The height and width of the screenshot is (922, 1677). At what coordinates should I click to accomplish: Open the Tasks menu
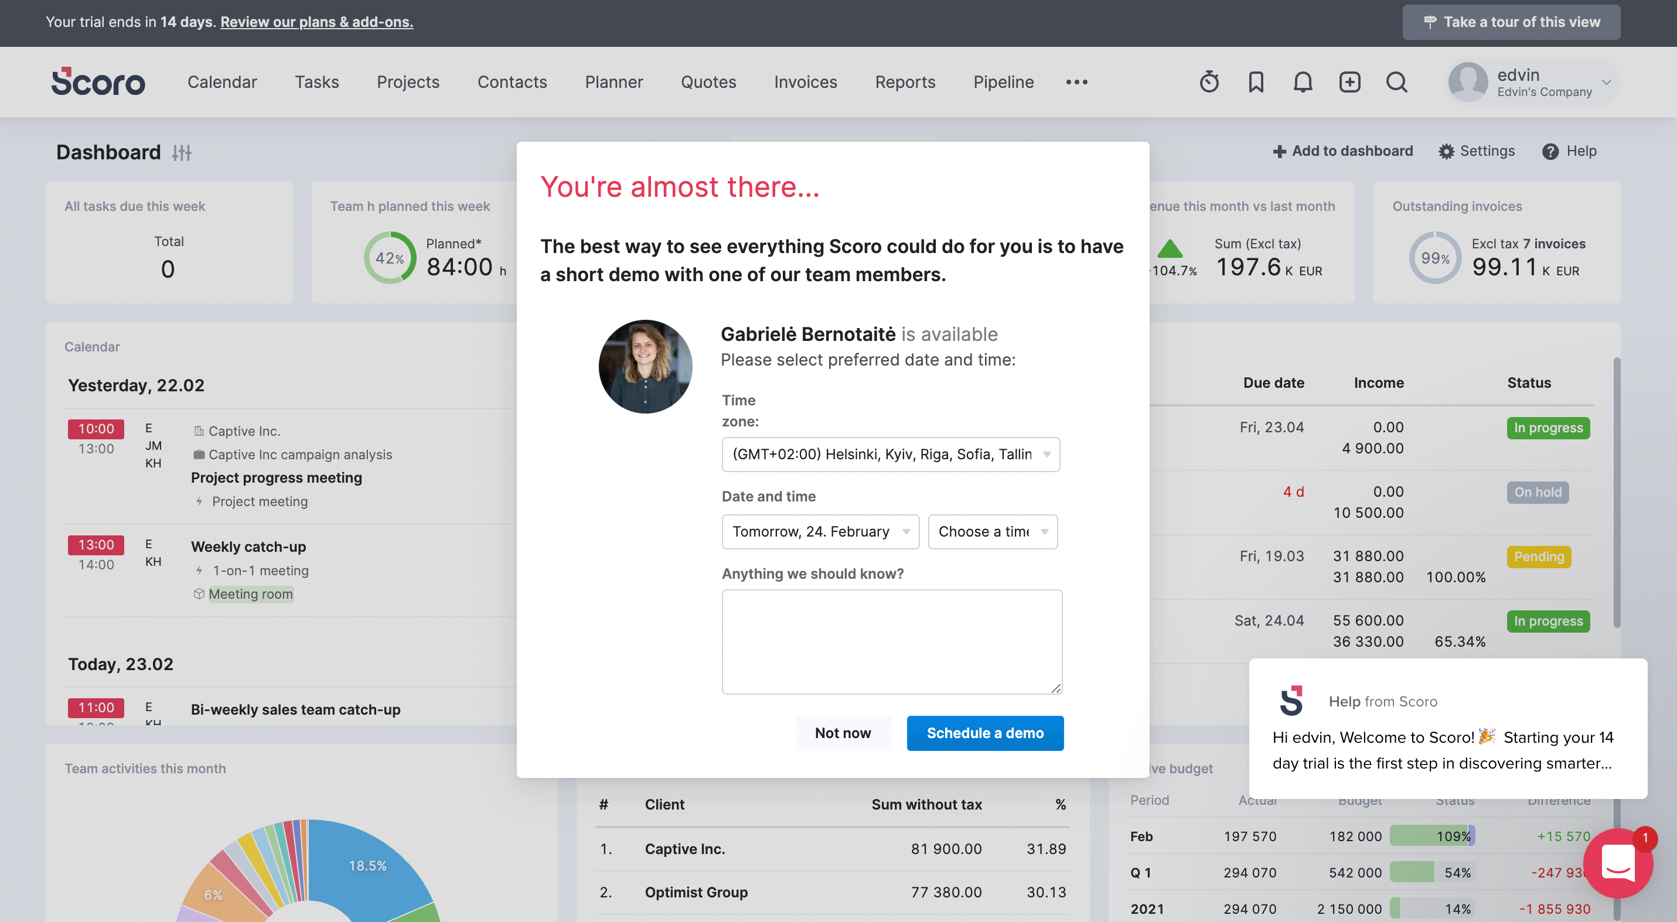click(x=316, y=82)
